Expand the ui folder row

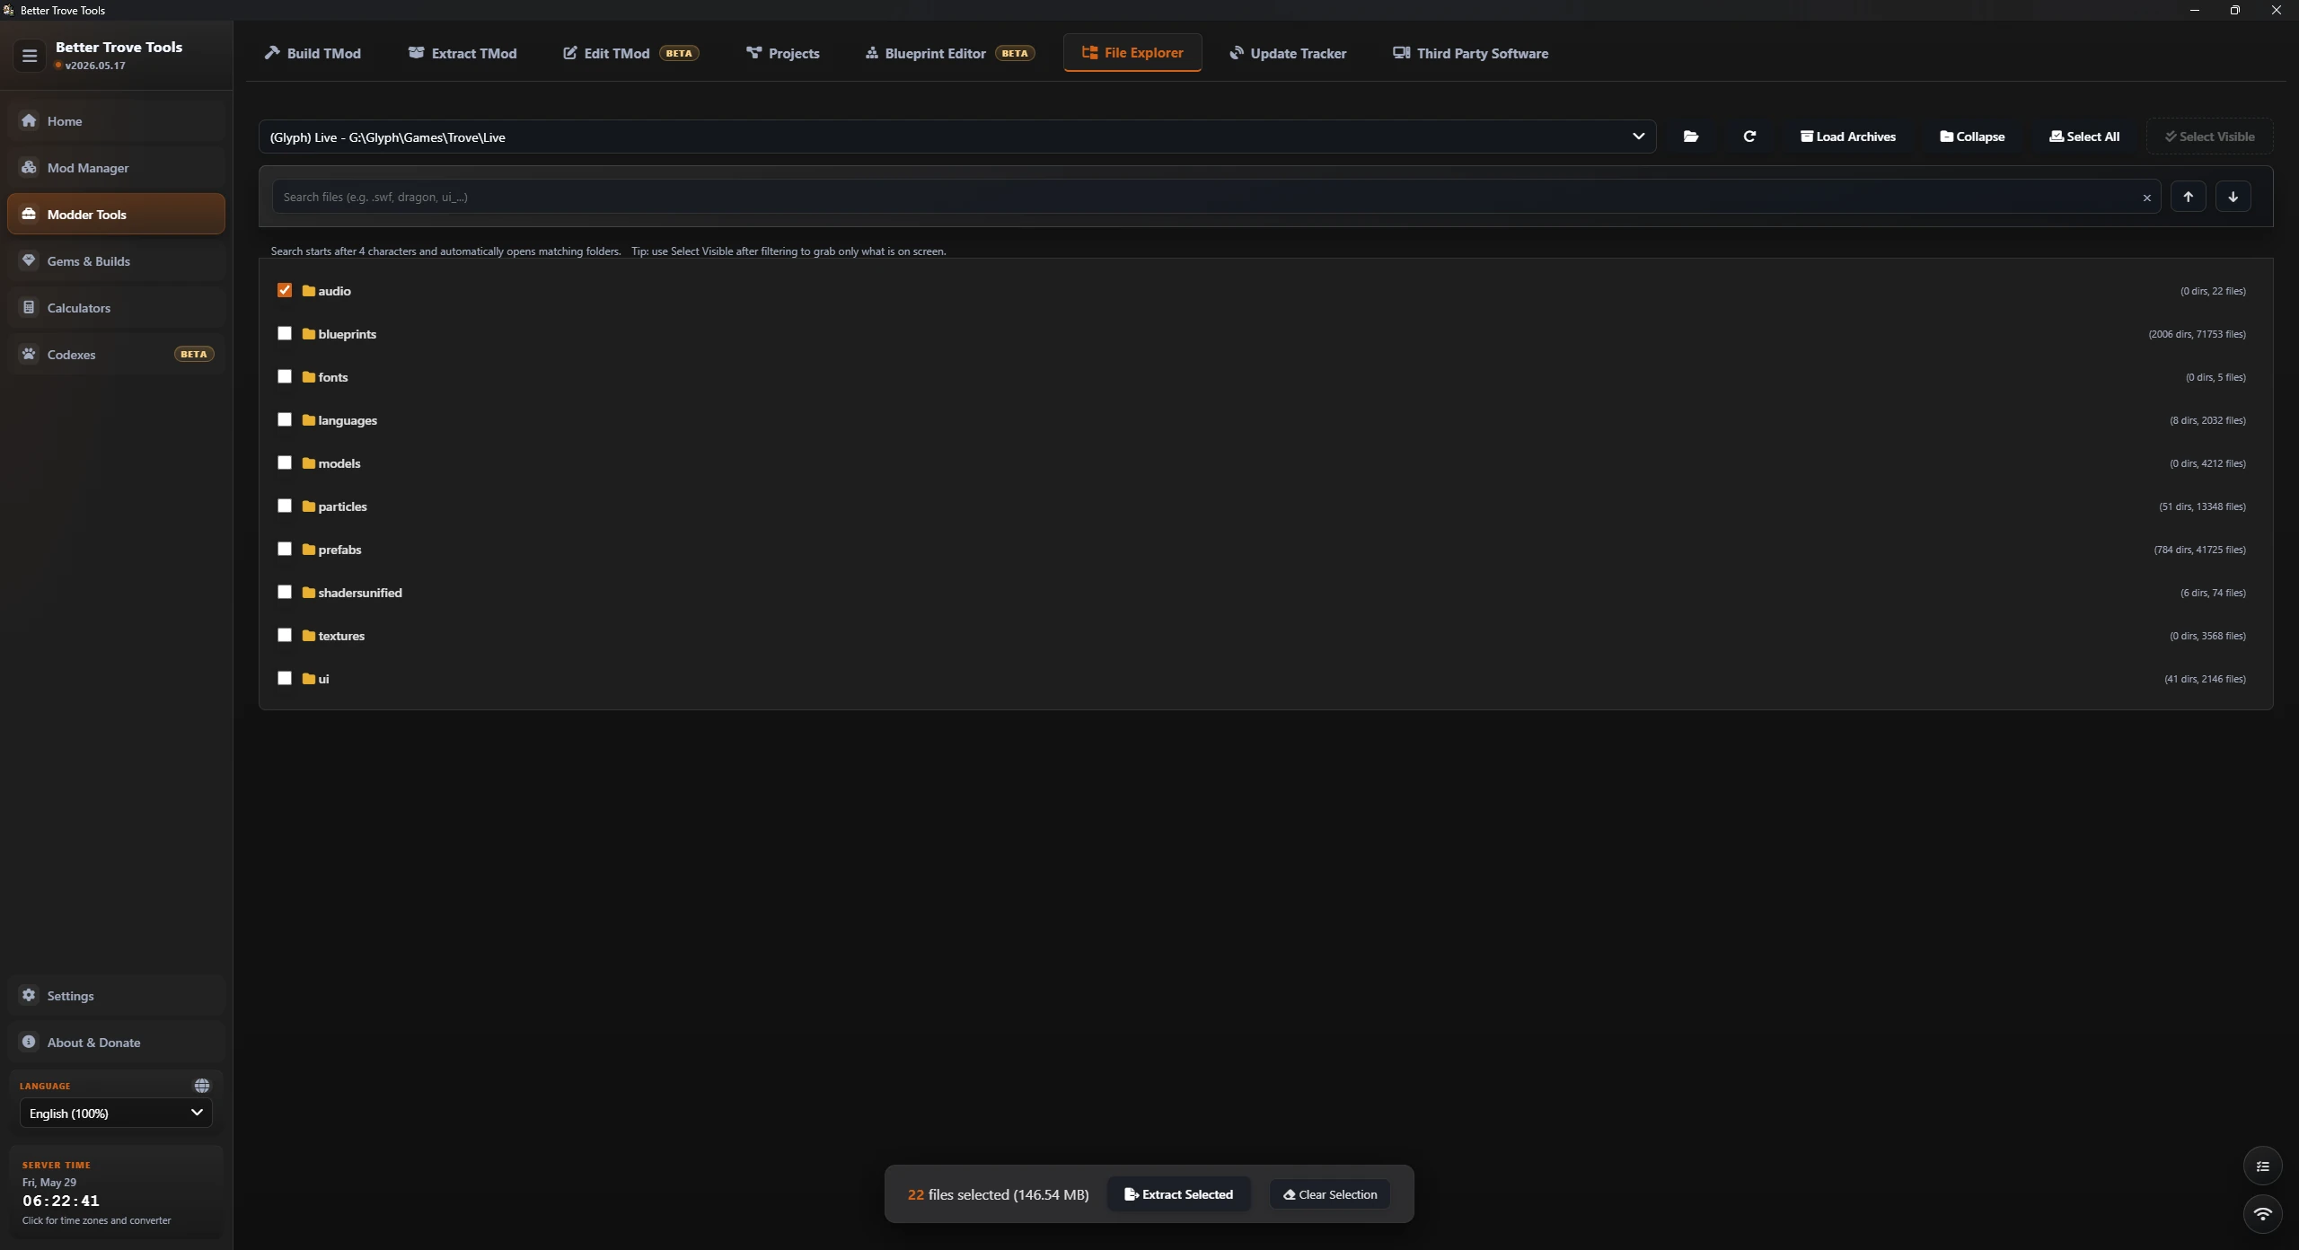[1266, 679]
